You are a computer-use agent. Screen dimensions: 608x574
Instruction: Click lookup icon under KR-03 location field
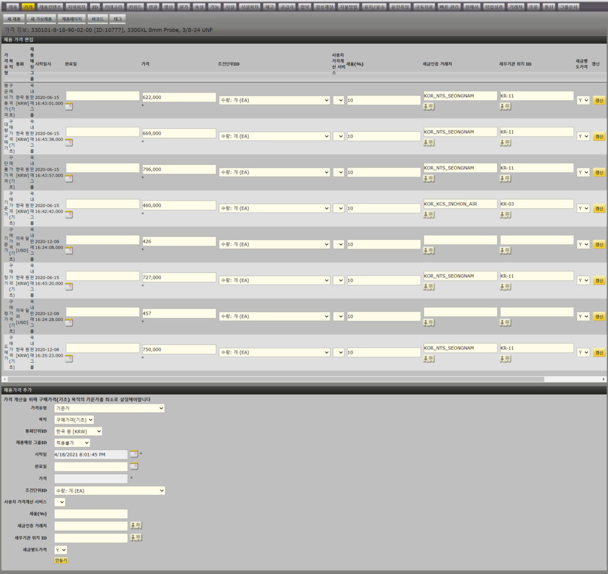[505, 214]
